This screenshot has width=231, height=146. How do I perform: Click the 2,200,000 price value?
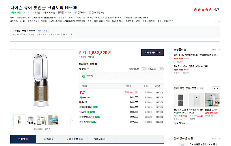point(134,122)
